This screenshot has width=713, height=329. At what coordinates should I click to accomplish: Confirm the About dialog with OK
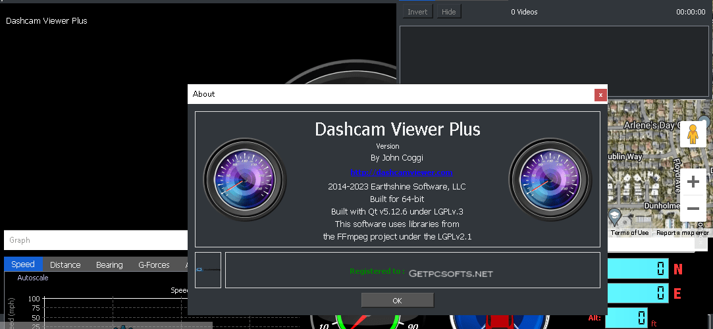398,300
